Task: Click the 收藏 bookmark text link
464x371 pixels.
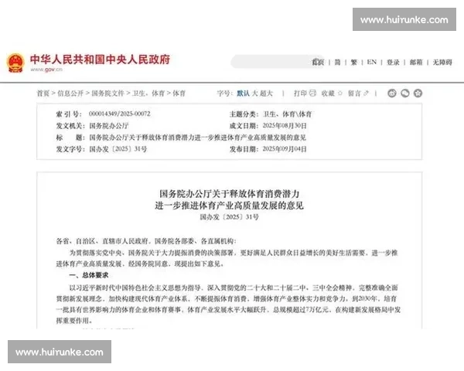Action: click(328, 94)
